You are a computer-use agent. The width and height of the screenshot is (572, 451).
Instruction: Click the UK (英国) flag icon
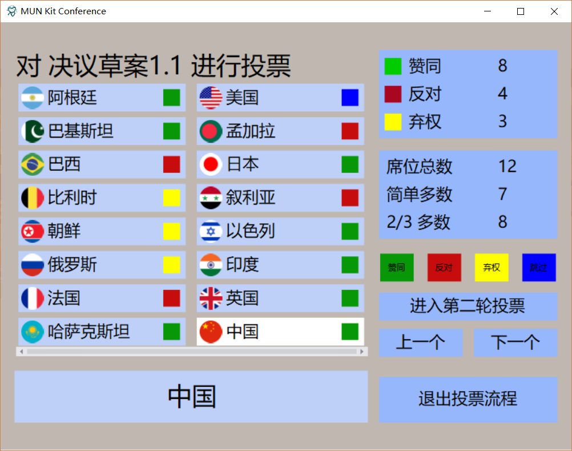coord(211,299)
